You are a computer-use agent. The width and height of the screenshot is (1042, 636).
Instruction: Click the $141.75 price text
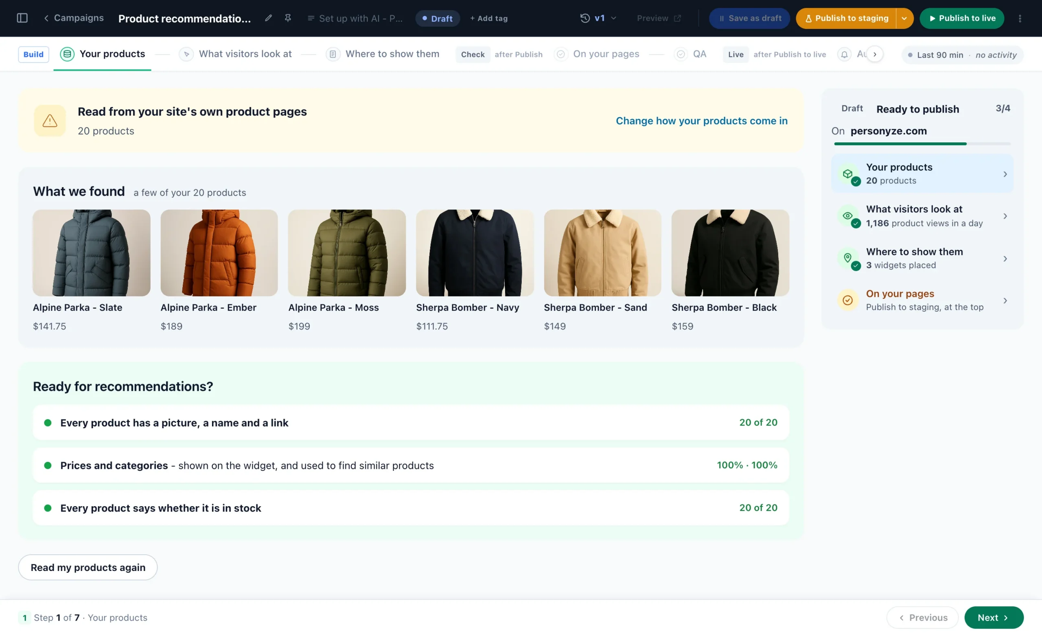(50, 326)
